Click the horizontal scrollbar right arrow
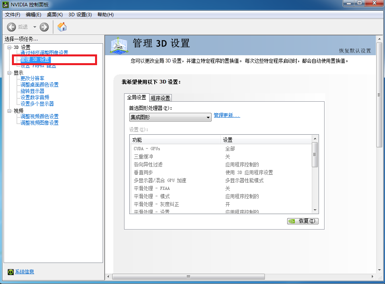385x284 pixels. point(373,276)
